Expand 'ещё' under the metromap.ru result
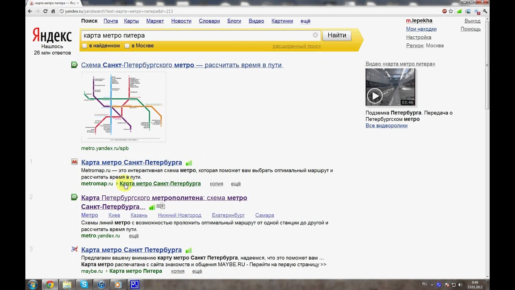Screen dimensions: 515x290 point(236,184)
